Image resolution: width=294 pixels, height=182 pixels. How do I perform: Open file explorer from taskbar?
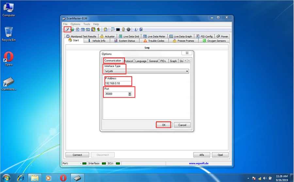tap(35, 178)
